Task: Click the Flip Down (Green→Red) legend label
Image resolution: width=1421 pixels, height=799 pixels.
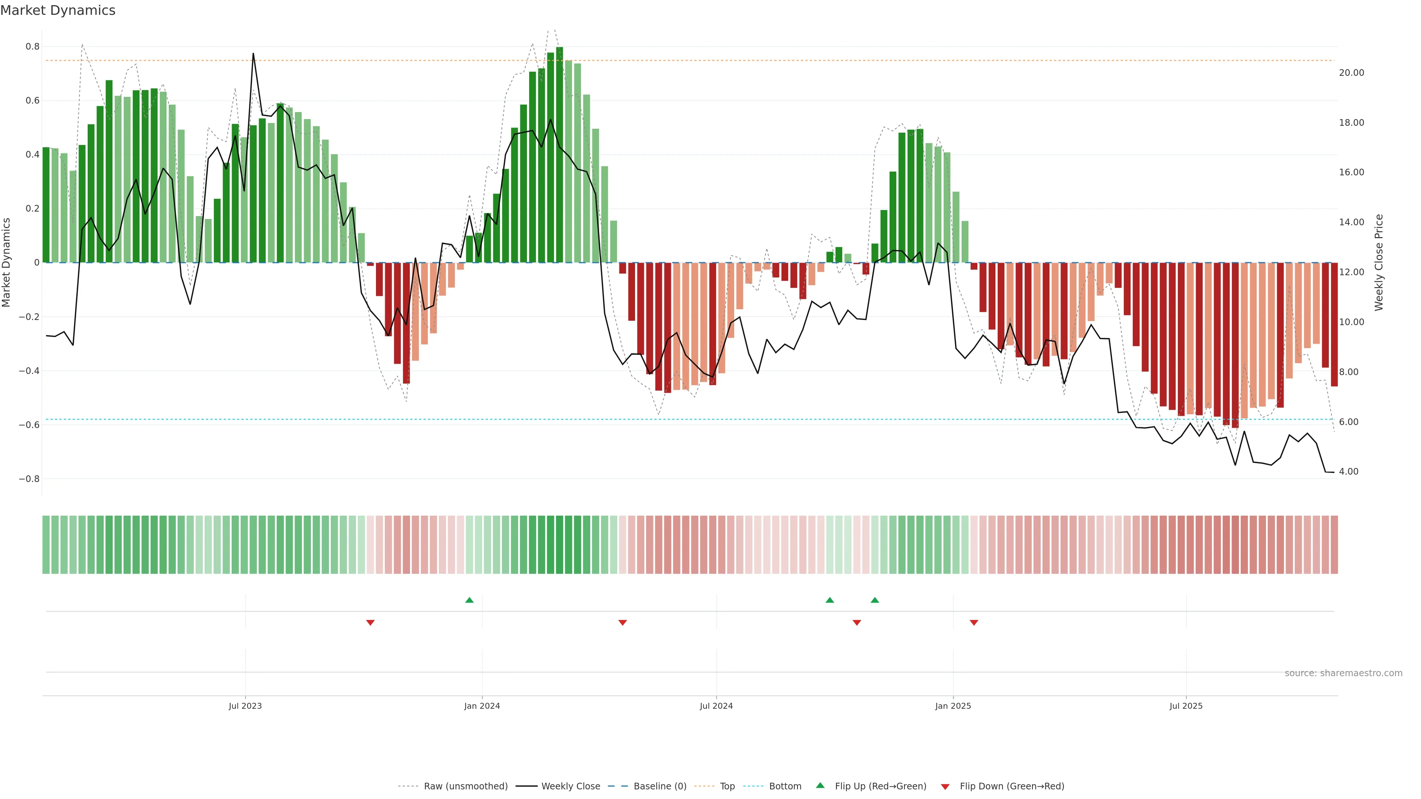Action: (x=1012, y=786)
